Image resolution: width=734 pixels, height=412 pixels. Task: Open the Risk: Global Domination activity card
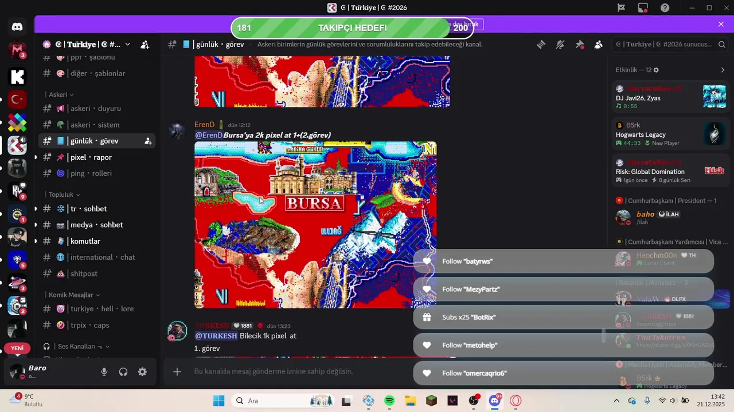pos(670,171)
